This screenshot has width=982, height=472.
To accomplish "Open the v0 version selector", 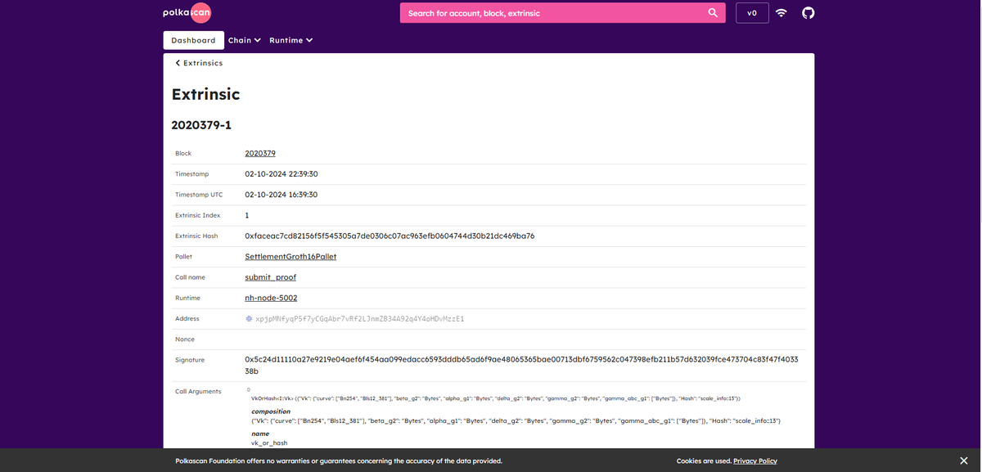I will pyautogui.click(x=752, y=13).
